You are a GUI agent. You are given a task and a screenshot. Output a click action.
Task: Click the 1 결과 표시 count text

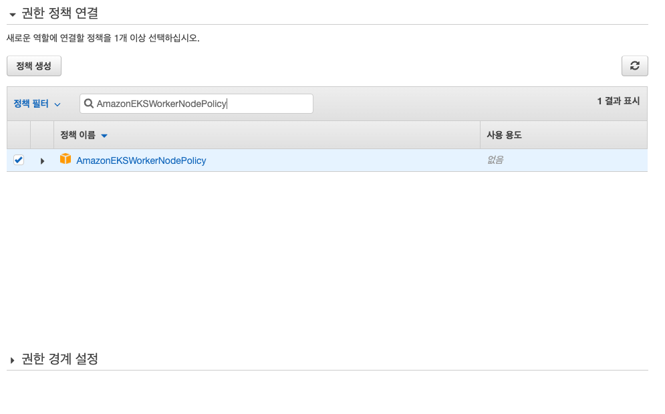tap(618, 101)
